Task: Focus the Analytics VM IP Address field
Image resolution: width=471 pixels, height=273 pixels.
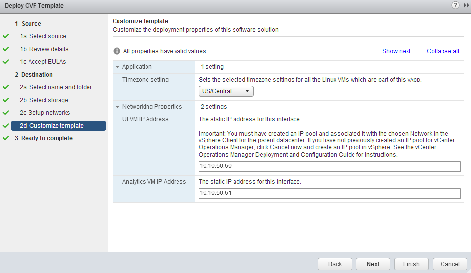Action: pos(329,193)
